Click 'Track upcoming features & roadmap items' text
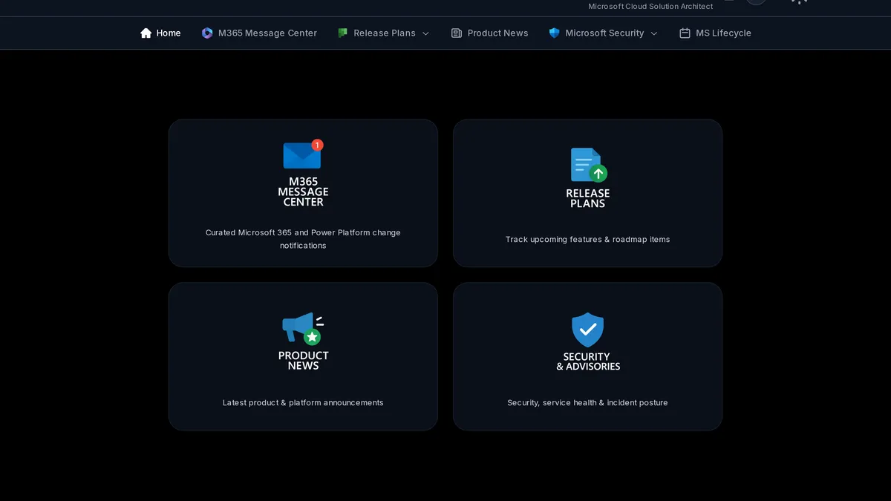Screen dimensions: 891x501 pyautogui.click(x=587, y=240)
